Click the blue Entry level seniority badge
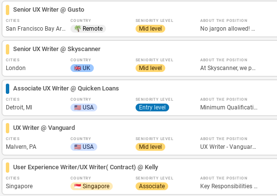Screen dimensions: 277x196 click(152, 107)
